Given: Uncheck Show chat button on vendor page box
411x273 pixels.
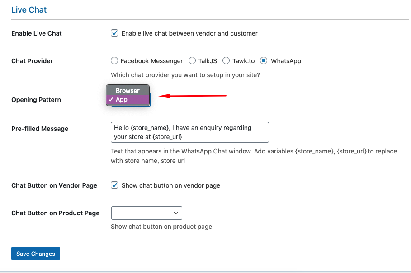Looking at the screenshot, I should point(114,185).
